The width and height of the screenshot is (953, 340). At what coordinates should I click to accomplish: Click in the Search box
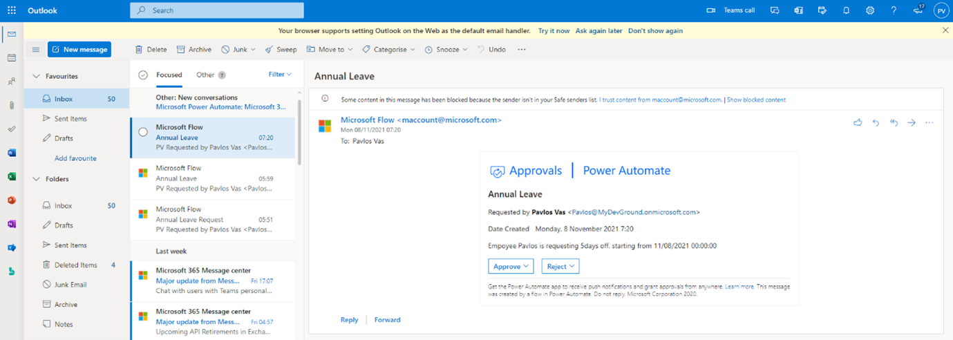coord(217,10)
